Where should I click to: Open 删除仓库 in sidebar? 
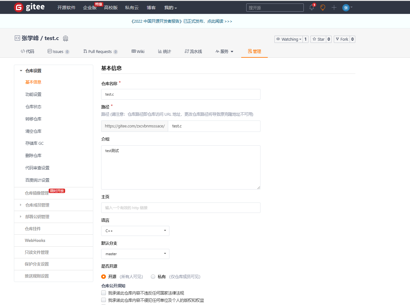(33, 155)
